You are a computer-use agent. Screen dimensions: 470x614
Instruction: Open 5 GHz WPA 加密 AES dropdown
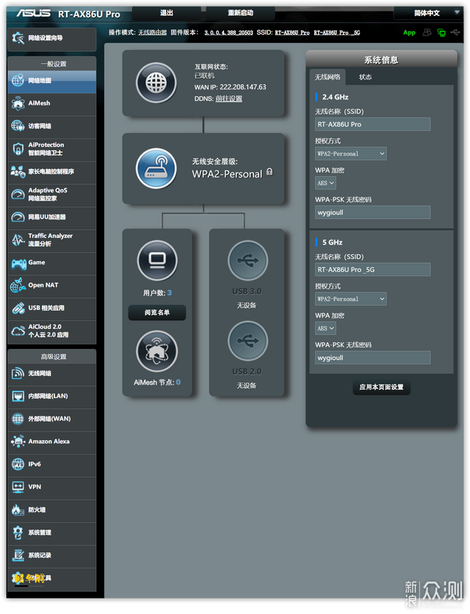pos(325,328)
